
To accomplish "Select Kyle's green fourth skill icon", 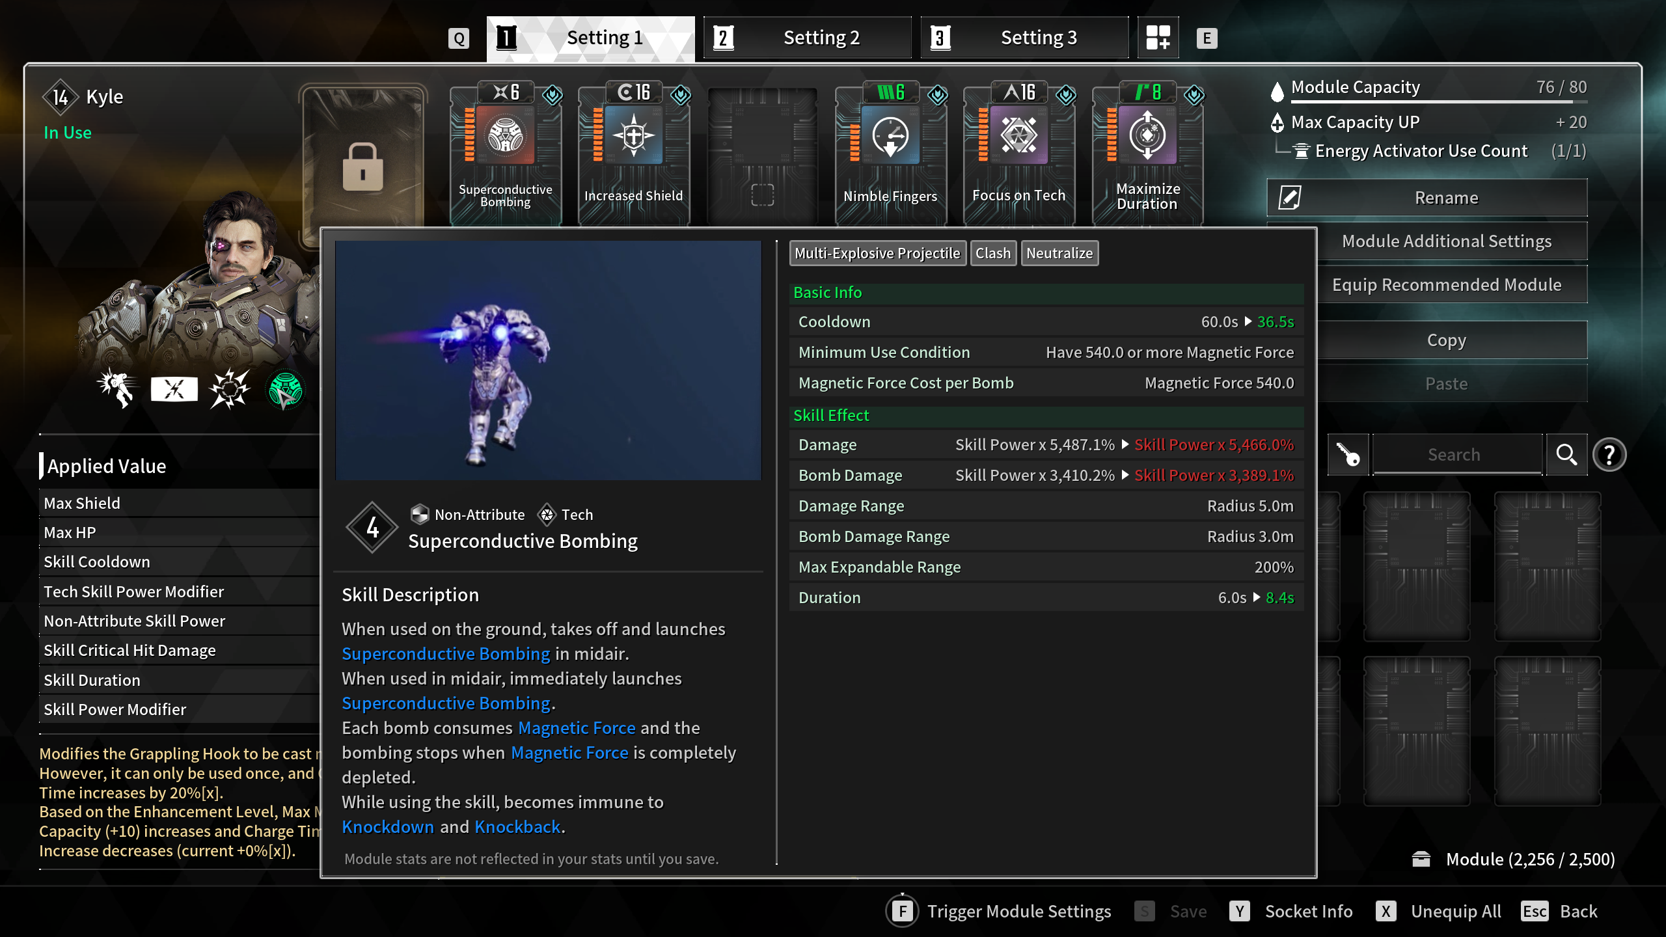I will tap(285, 390).
